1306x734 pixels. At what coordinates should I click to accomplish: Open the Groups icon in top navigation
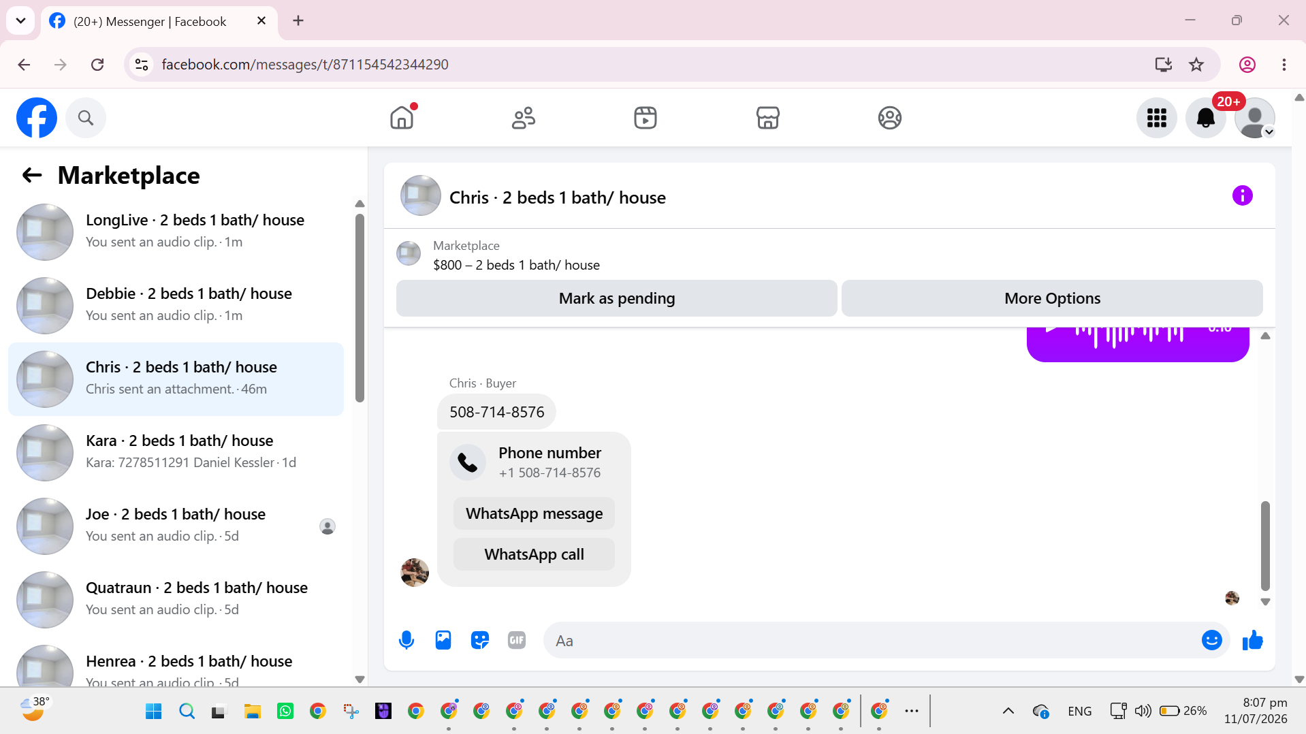pos(889,118)
